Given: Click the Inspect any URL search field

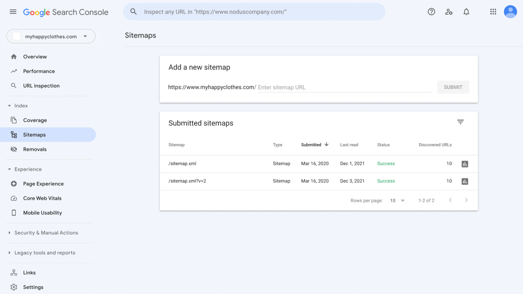Looking at the screenshot, I should click(x=254, y=12).
